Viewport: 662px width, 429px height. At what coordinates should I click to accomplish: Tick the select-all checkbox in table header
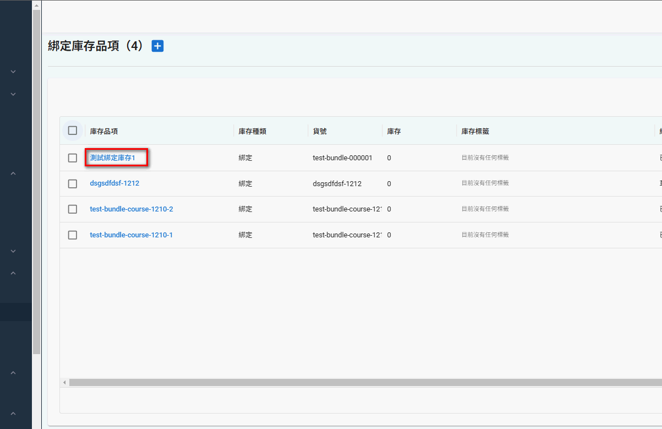point(73,131)
